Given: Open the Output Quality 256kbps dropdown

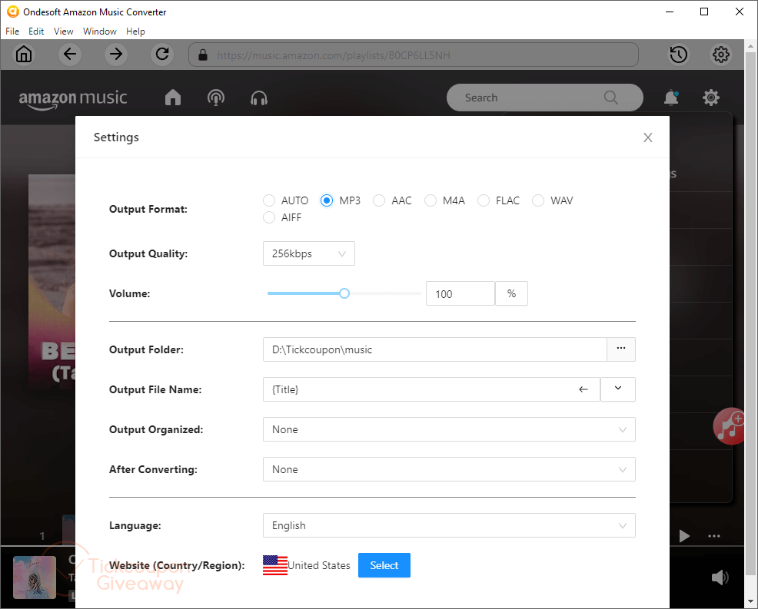Looking at the screenshot, I should point(309,253).
